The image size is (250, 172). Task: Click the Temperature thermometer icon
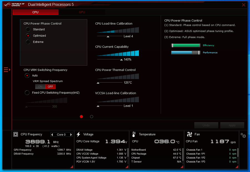pos(134,134)
